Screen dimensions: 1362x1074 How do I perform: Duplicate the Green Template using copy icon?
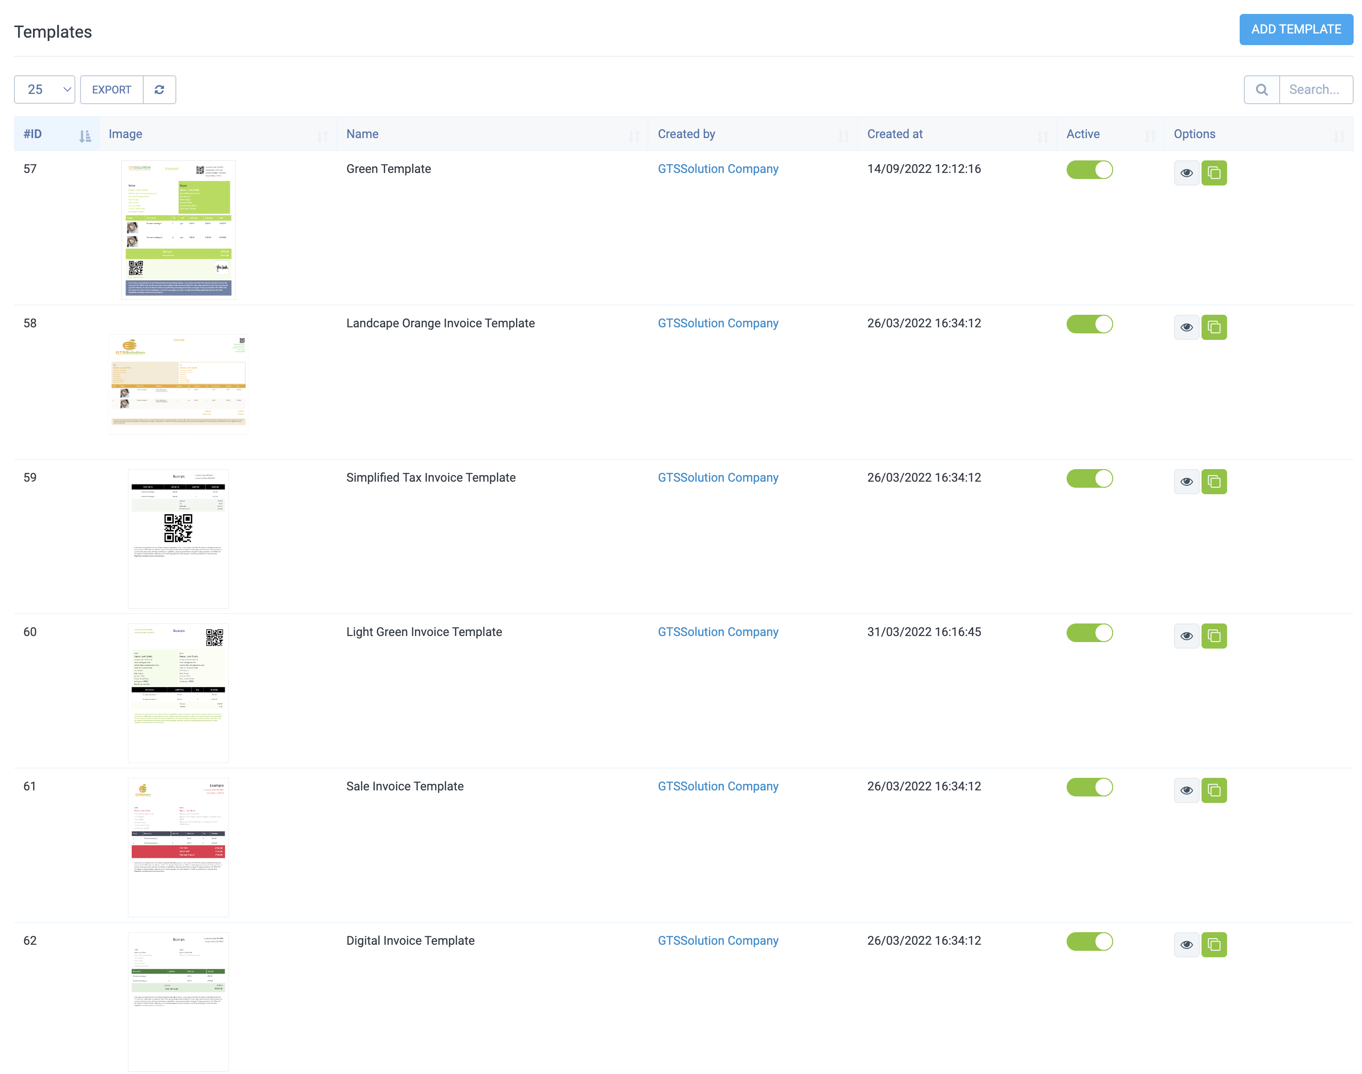pyautogui.click(x=1215, y=172)
